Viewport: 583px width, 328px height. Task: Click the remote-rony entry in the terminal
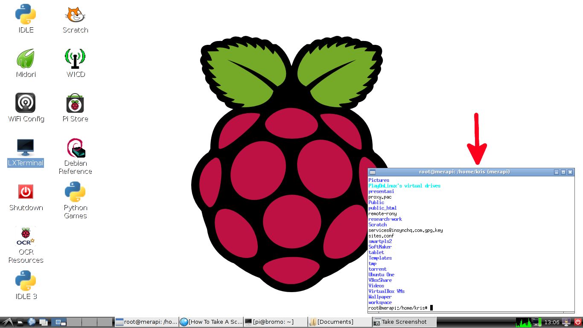[x=383, y=214]
